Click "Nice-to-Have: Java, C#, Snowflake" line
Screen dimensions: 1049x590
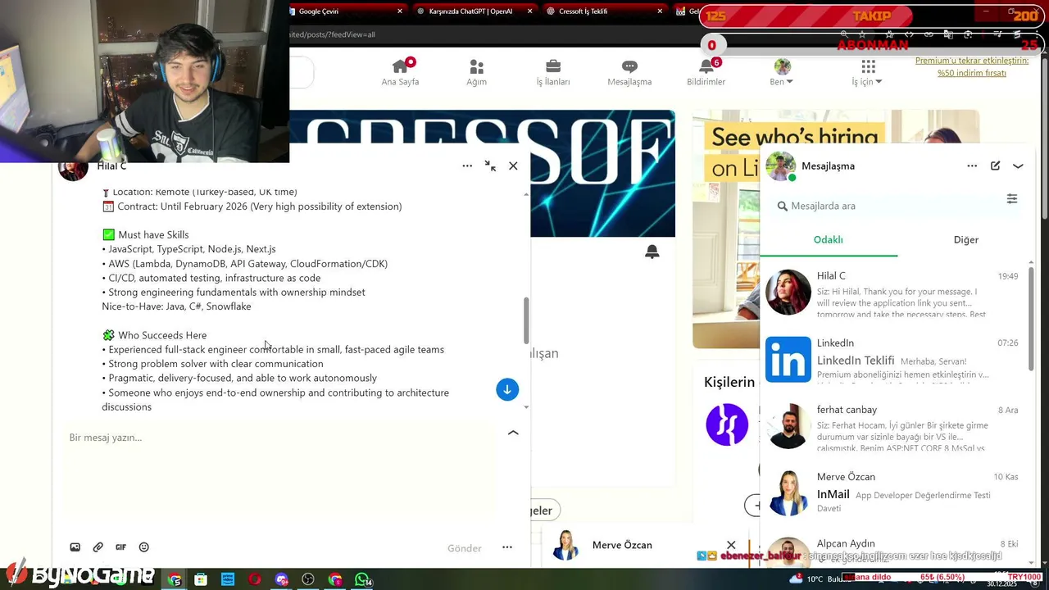tap(176, 306)
